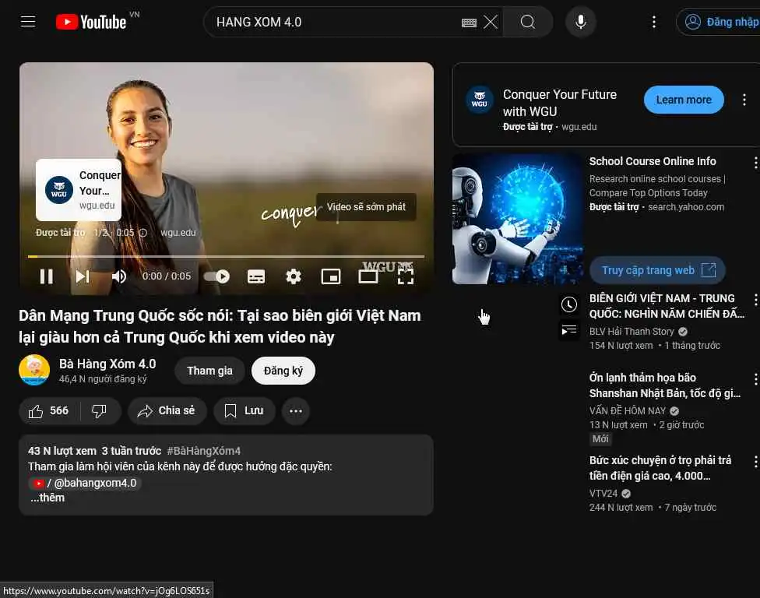Pause the video
760x598 pixels.
47,276
